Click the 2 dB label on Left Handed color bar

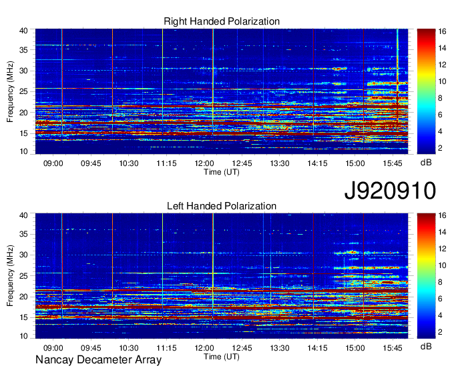coord(440,332)
